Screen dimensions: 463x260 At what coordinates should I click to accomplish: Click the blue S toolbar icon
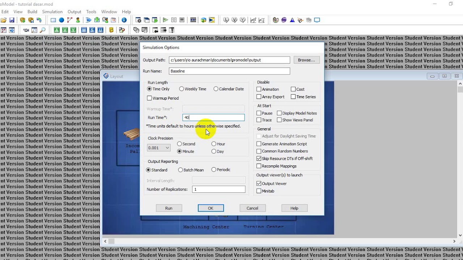(x=92, y=30)
